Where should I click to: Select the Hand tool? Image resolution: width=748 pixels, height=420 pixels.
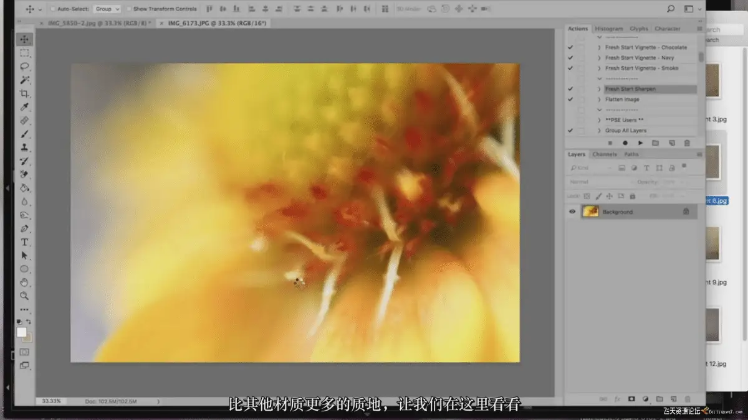click(25, 282)
